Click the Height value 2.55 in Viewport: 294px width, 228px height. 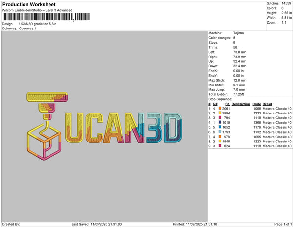coord(287,13)
